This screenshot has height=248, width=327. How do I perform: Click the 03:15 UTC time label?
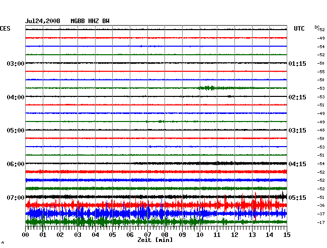[297, 131]
